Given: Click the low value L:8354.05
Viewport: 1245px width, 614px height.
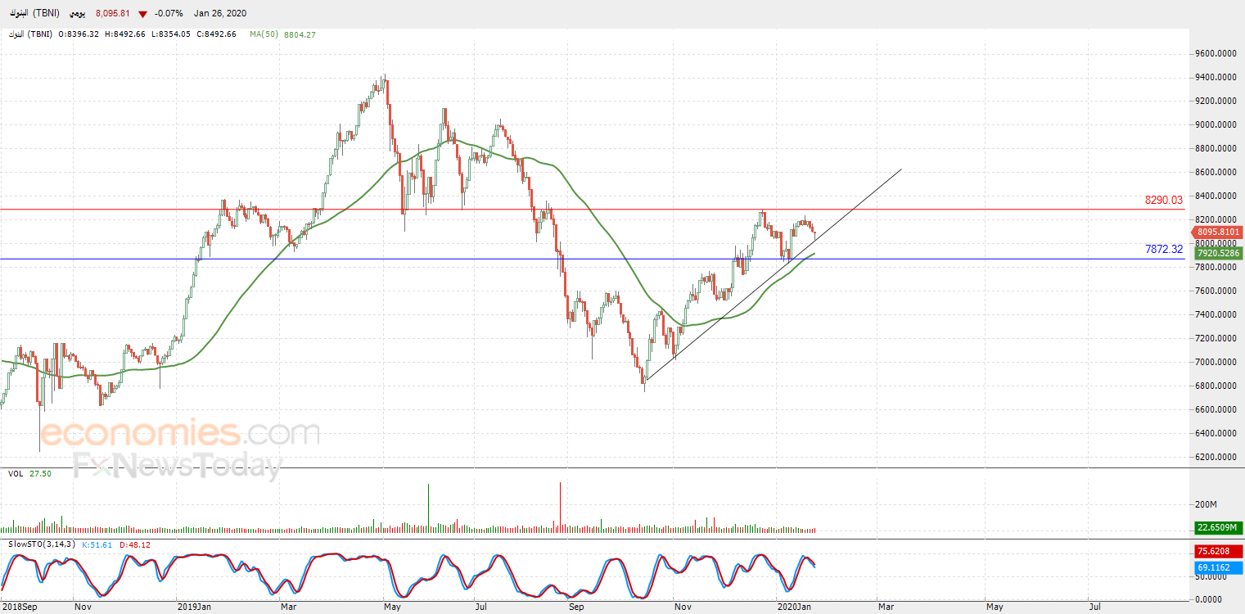Looking at the screenshot, I should coord(170,34).
